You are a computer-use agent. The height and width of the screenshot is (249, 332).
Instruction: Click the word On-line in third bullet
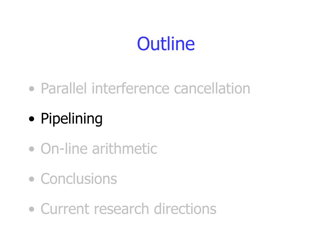click(x=64, y=148)
